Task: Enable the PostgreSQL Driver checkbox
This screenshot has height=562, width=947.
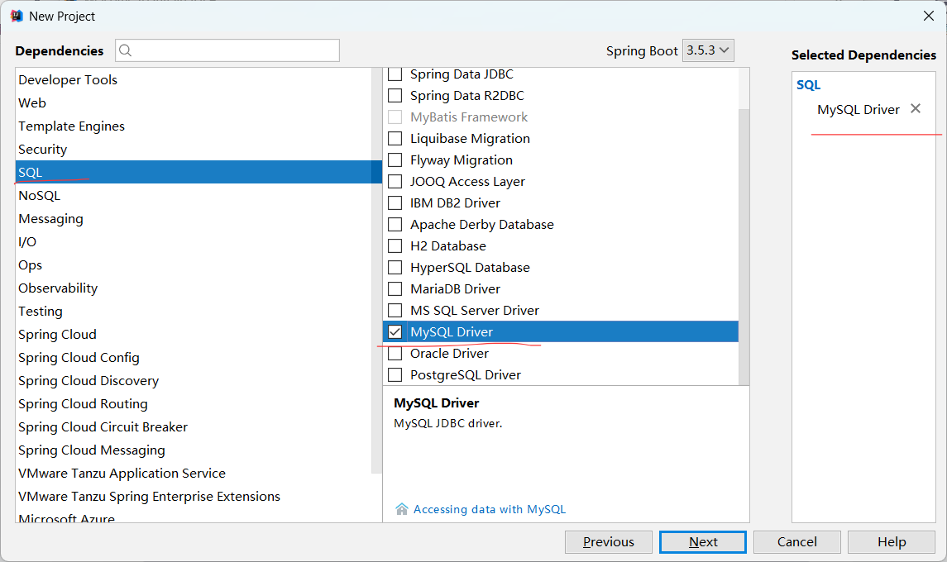Action: click(x=395, y=374)
